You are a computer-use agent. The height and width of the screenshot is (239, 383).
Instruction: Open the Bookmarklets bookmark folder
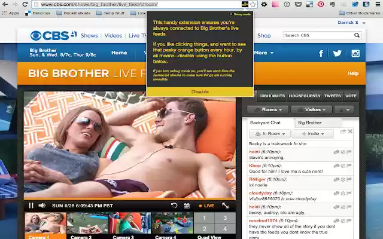click(x=74, y=13)
